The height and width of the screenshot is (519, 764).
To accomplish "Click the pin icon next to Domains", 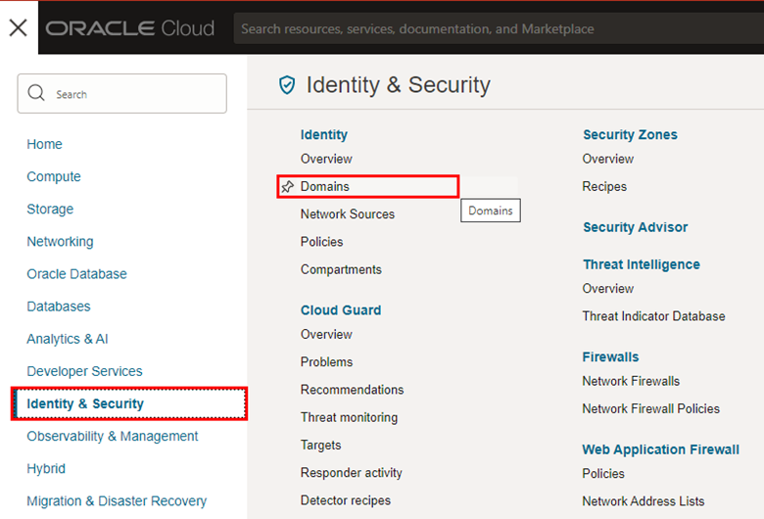I will 287,186.
